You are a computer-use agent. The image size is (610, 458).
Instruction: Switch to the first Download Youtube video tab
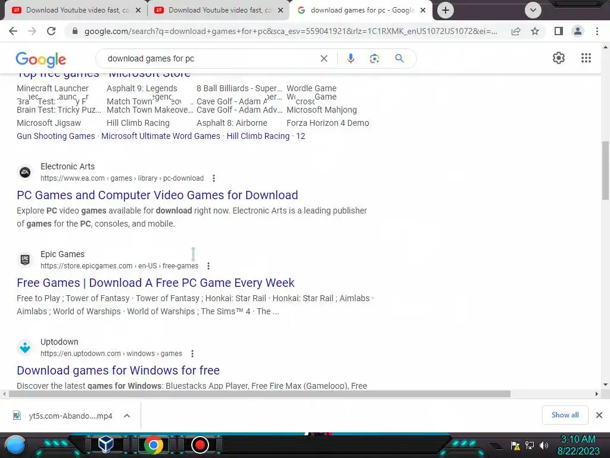click(77, 10)
